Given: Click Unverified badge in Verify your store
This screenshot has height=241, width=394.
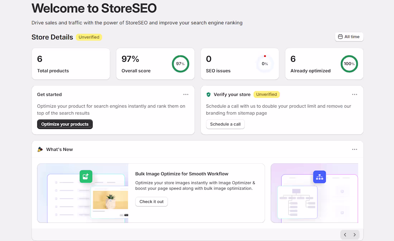Looking at the screenshot, I should pos(266,94).
